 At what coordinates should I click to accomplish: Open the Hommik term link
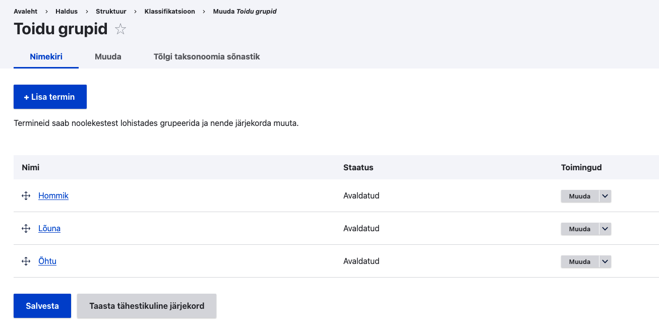point(53,195)
